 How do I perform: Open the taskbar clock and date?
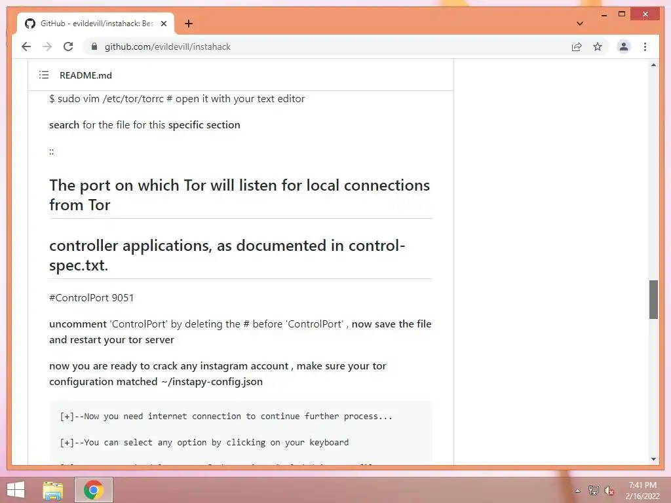(642, 490)
